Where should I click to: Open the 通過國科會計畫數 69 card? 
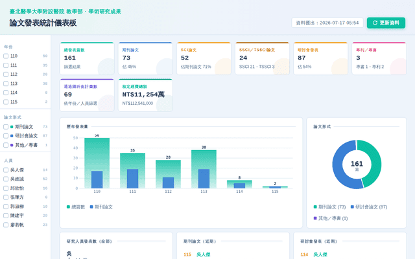(x=87, y=95)
